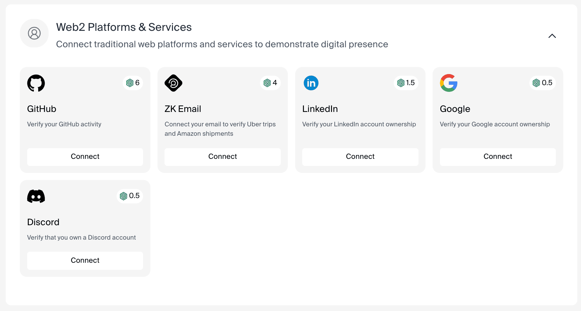Viewport: 581px width, 311px height.
Task: Click the Google G logo icon
Action: [x=449, y=83]
